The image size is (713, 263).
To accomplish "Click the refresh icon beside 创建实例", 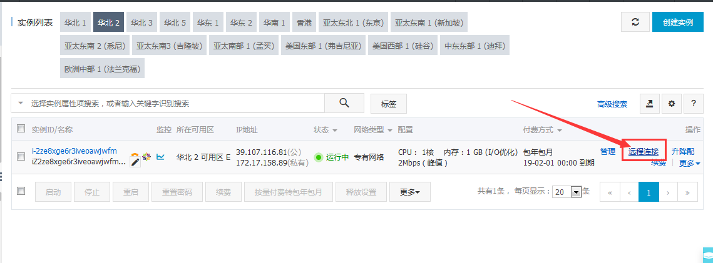I will tap(635, 22).
